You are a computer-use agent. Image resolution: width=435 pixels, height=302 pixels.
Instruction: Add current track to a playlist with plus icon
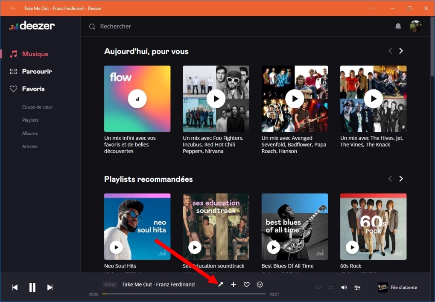(234, 285)
